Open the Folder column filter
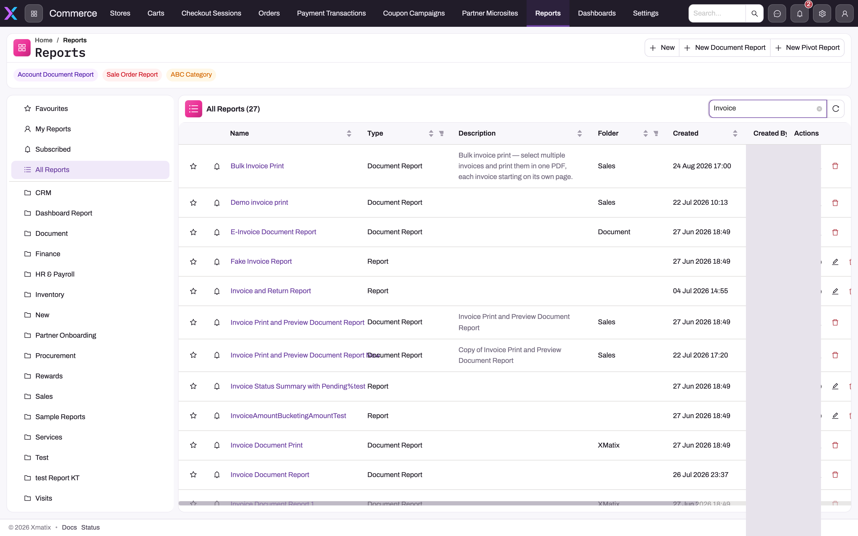Viewport: 858px width, 536px height. click(x=656, y=133)
